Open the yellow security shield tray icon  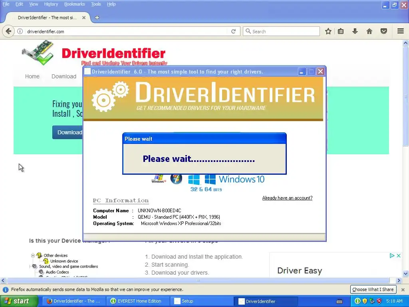point(365,301)
